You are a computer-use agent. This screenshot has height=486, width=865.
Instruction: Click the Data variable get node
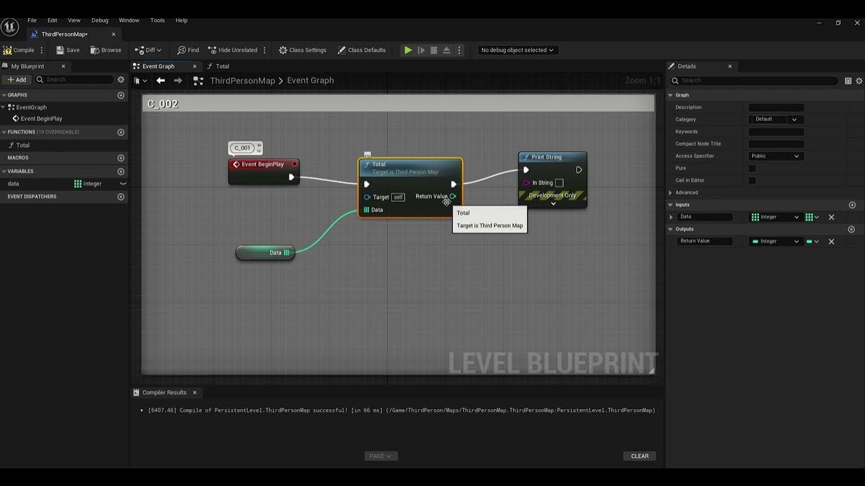(265, 252)
